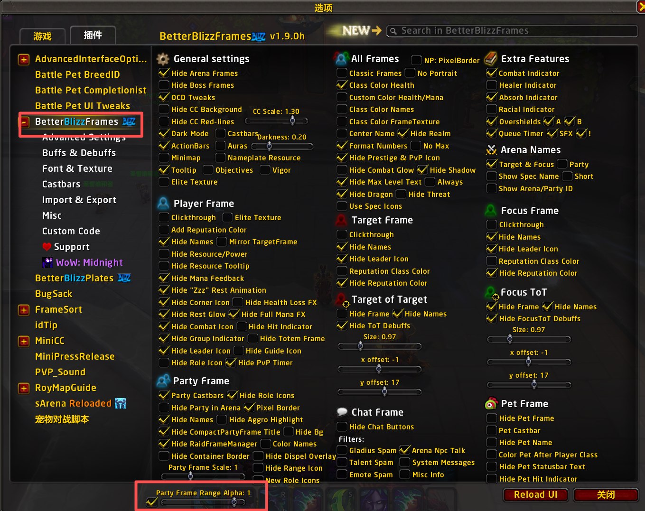Expand the FrameSort addon entry
This screenshot has width=645, height=511.
23,310
